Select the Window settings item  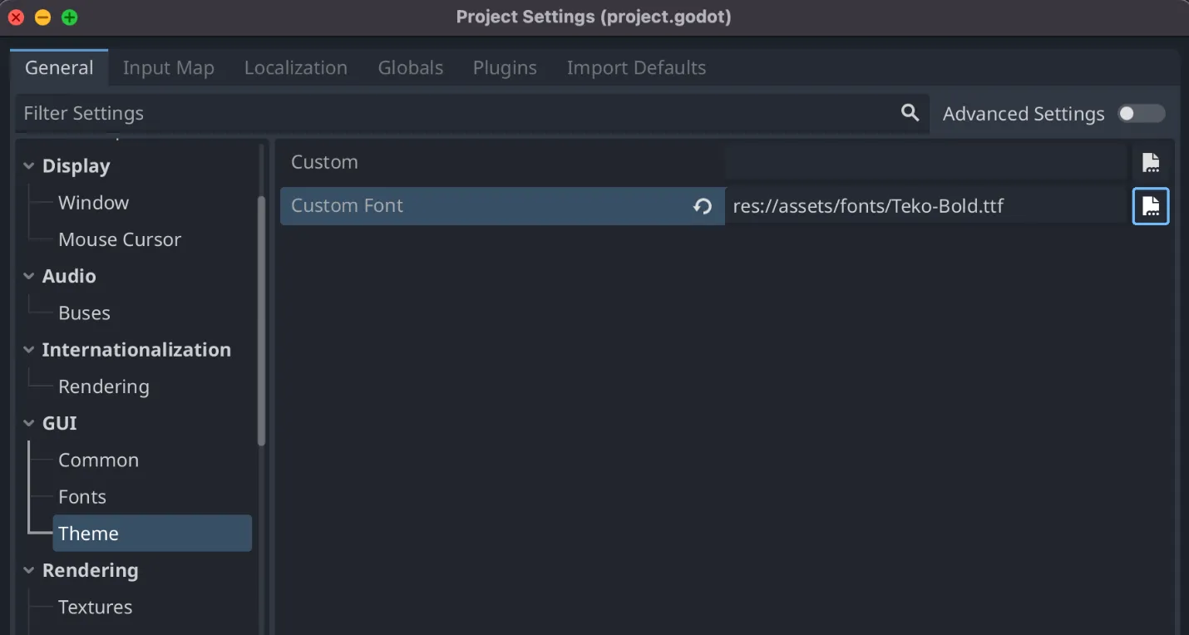tap(93, 203)
